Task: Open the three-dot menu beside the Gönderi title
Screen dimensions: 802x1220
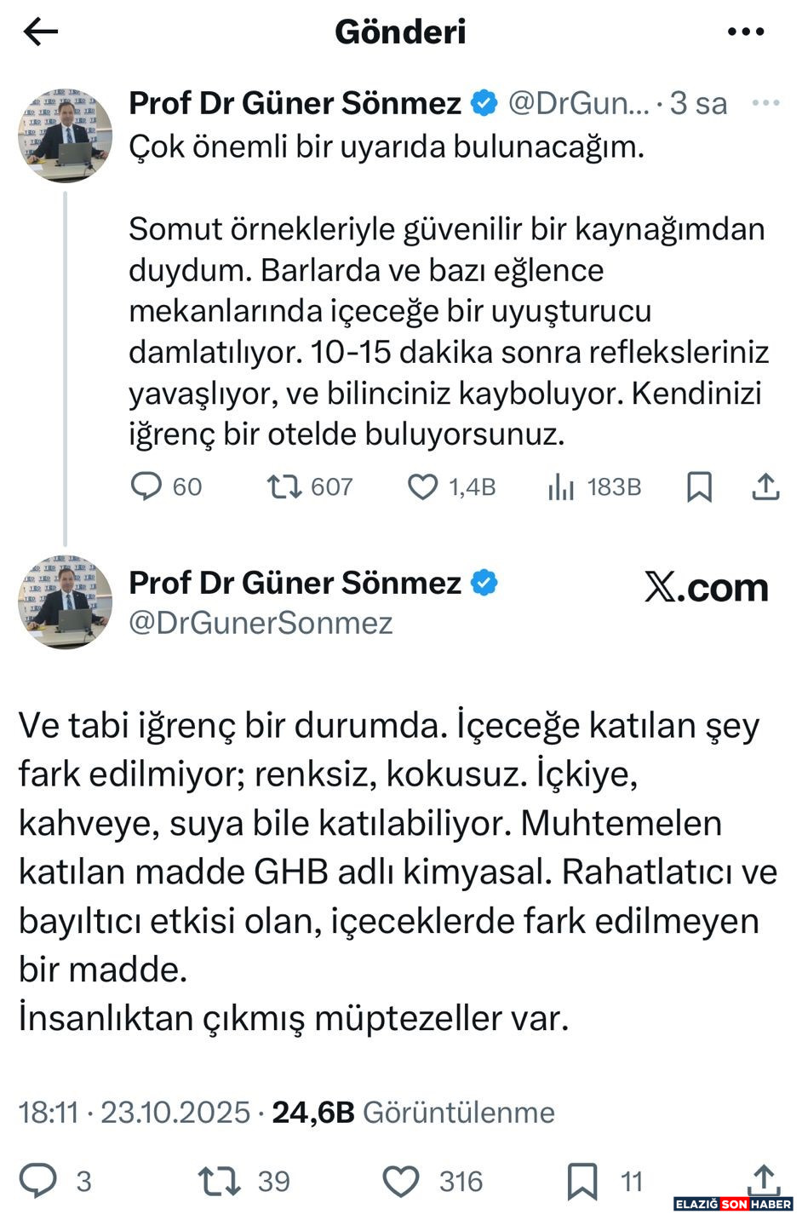Action: pyautogui.click(x=746, y=32)
